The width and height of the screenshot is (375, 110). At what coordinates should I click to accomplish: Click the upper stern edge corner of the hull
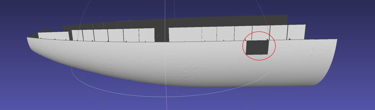tap(336, 40)
